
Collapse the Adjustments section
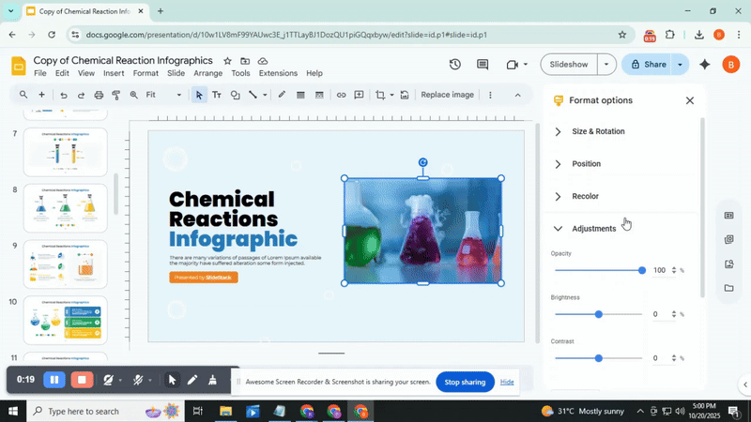click(x=593, y=229)
